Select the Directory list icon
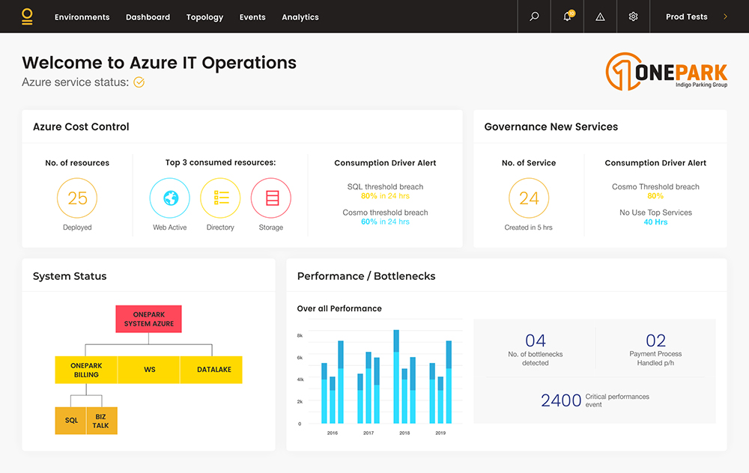This screenshot has width=749, height=473. pos(220,198)
